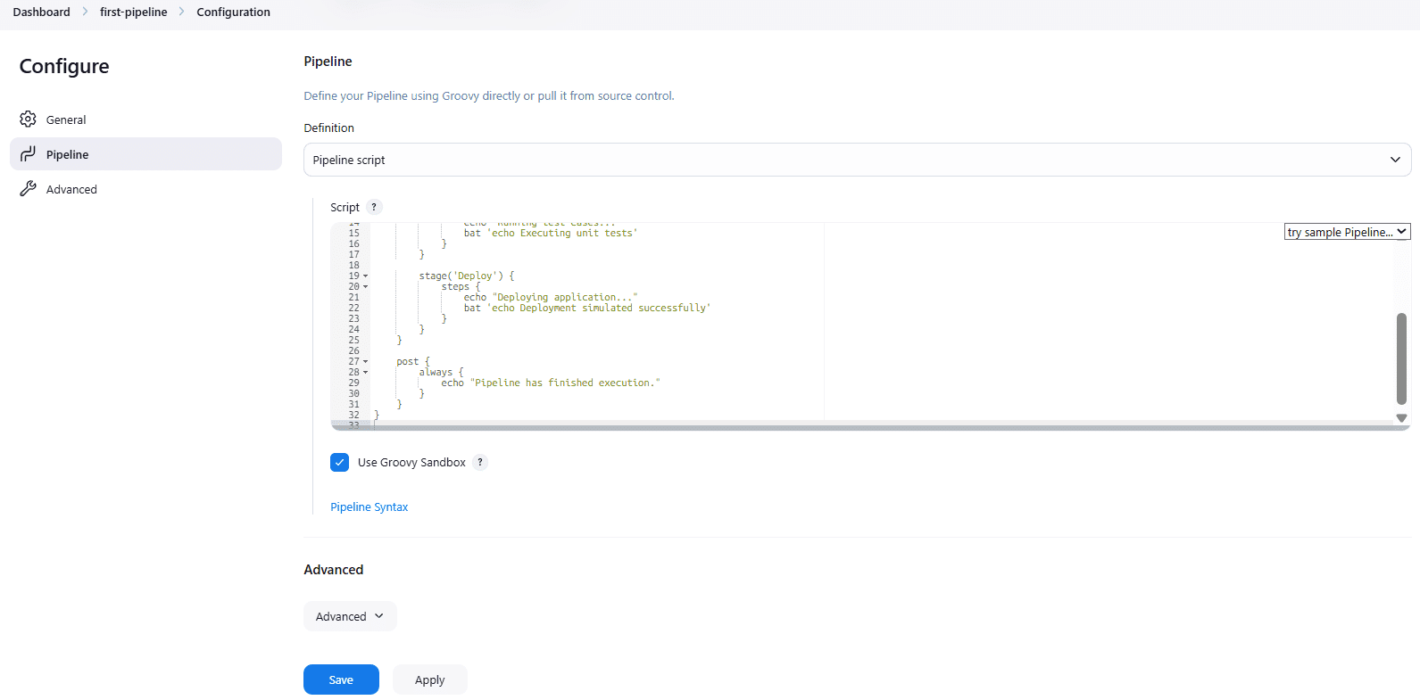This screenshot has height=700, width=1420.
Task: Save the pipeline configuration
Action: click(341, 679)
